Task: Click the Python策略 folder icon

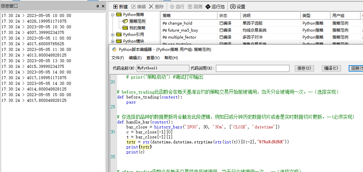Action: [x=119, y=15]
